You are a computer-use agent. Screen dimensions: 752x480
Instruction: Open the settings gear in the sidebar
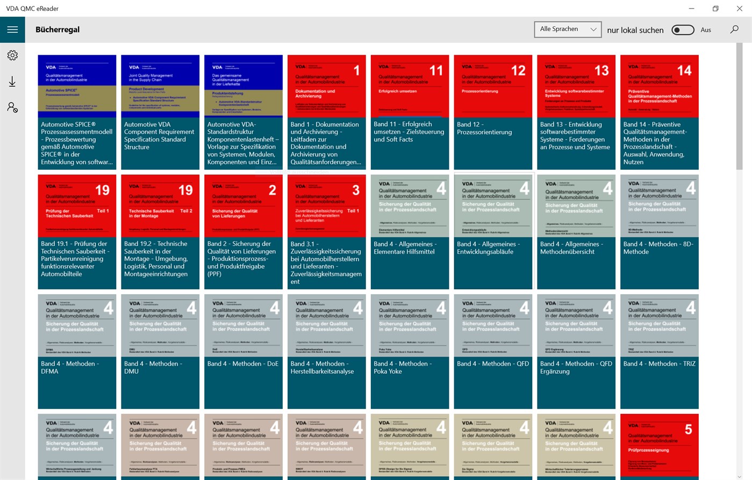[x=12, y=55]
